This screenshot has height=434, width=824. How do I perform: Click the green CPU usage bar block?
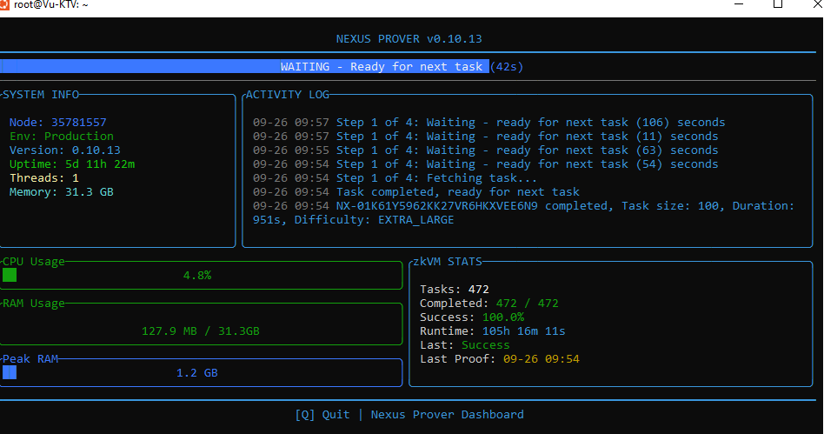[x=10, y=275]
